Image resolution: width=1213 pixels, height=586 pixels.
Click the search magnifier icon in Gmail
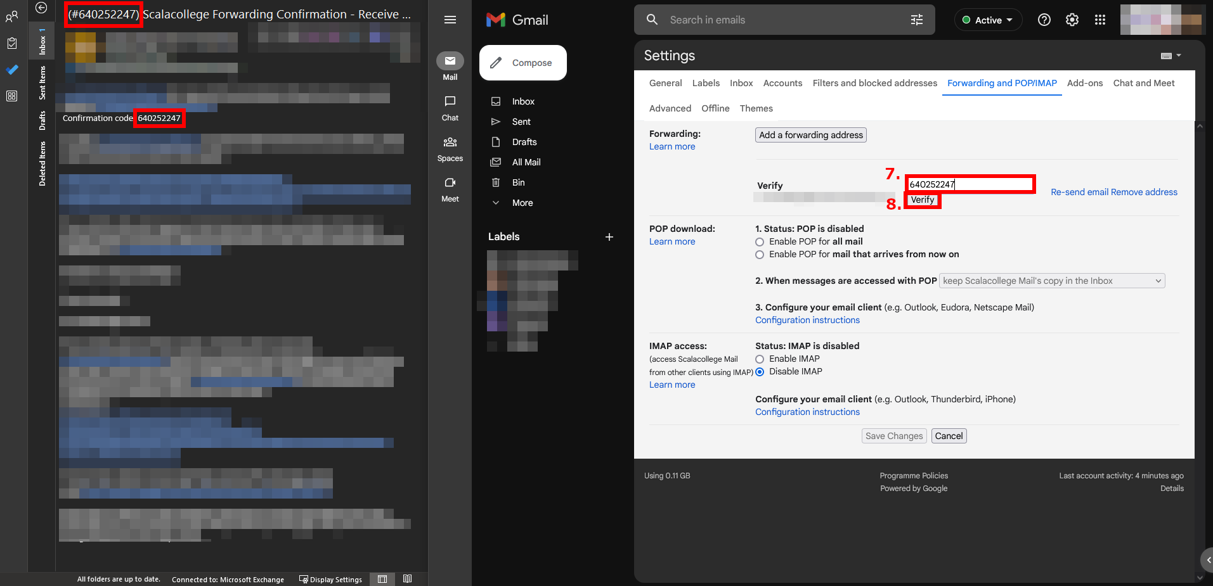652,20
